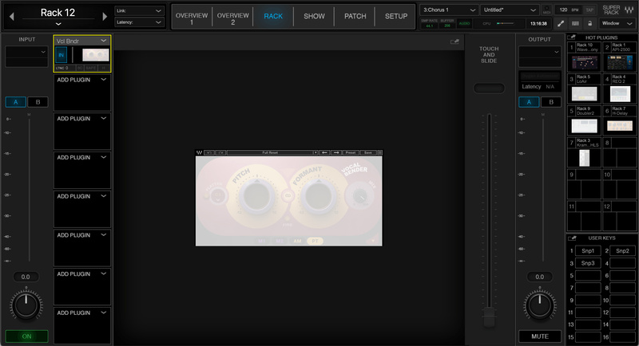
Task: Select output B button
Action: [551, 102]
